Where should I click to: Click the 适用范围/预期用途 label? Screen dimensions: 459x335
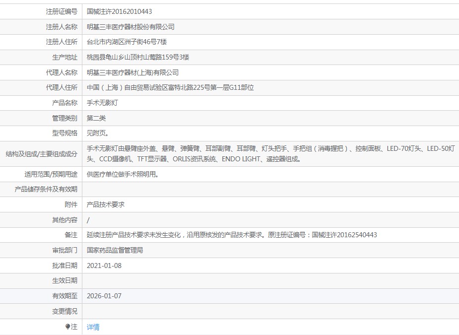click(51, 174)
